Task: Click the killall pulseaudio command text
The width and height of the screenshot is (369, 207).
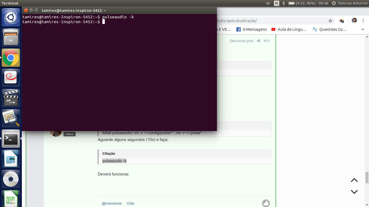Action: pos(152,133)
